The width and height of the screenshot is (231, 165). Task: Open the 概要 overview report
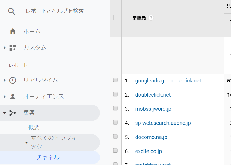coord(34,127)
